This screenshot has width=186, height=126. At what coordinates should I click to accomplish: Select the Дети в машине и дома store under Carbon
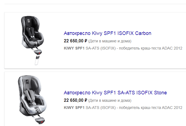[x=110, y=41]
